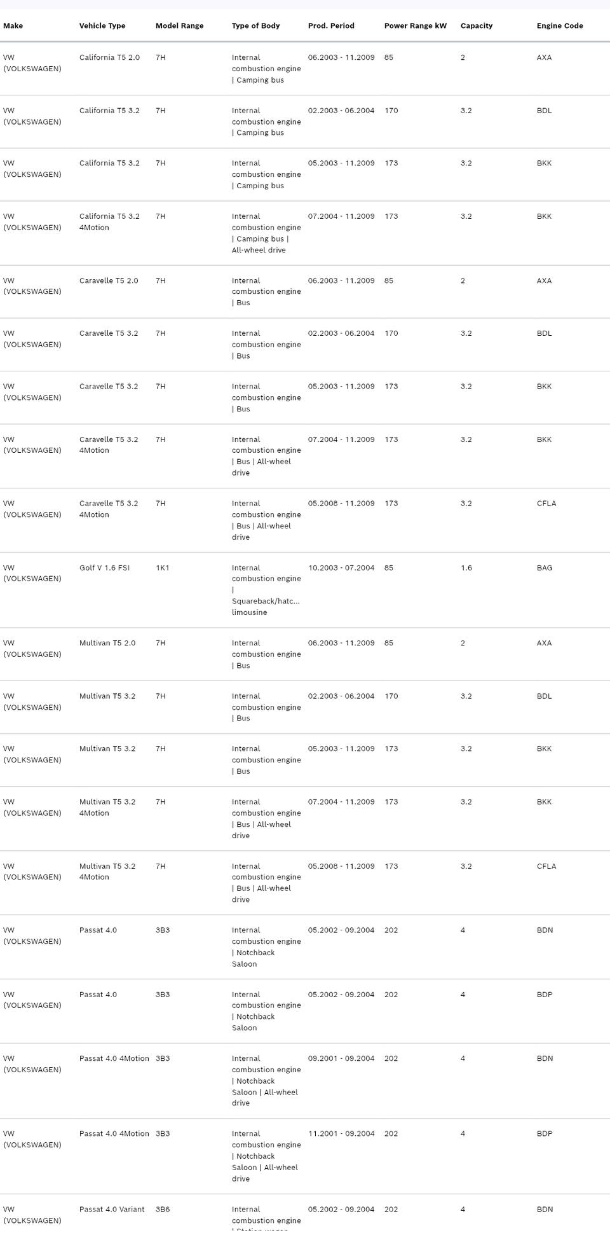610x1235 pixels.
Task: Select the Model Range column header
Action: [x=180, y=26]
